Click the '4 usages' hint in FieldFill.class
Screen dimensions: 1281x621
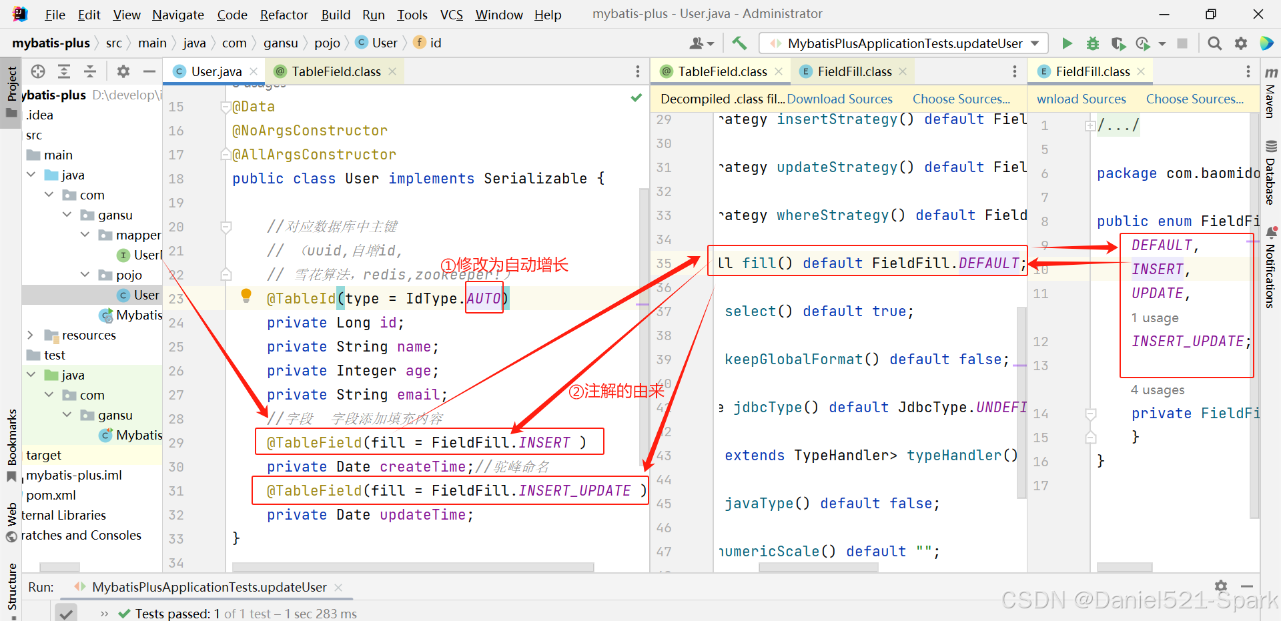[1157, 390]
